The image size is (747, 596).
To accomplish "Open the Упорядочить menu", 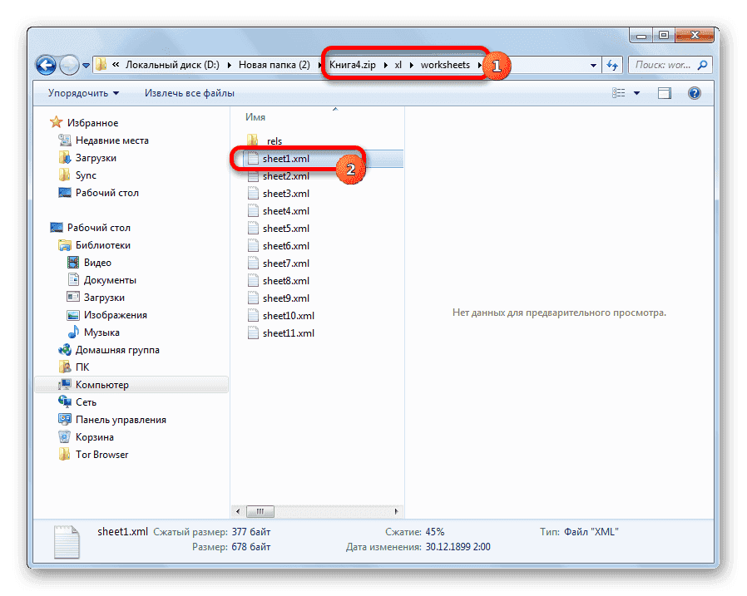I will pos(83,93).
